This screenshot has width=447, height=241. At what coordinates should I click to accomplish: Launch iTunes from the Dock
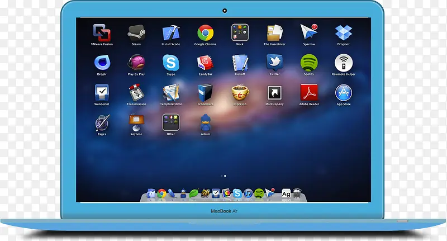tap(248, 193)
